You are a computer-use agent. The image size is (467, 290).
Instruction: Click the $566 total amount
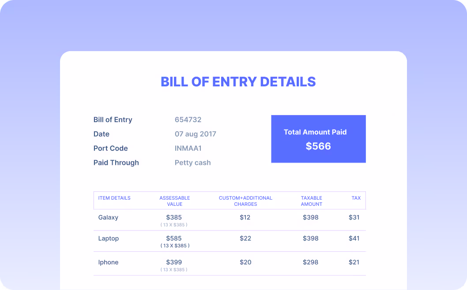pos(318,146)
